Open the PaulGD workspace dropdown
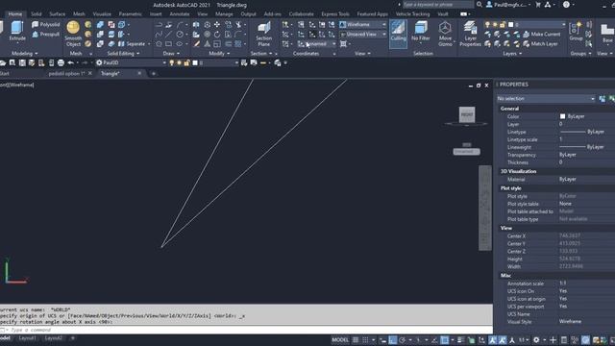This screenshot has width=615, height=346. tap(132, 62)
